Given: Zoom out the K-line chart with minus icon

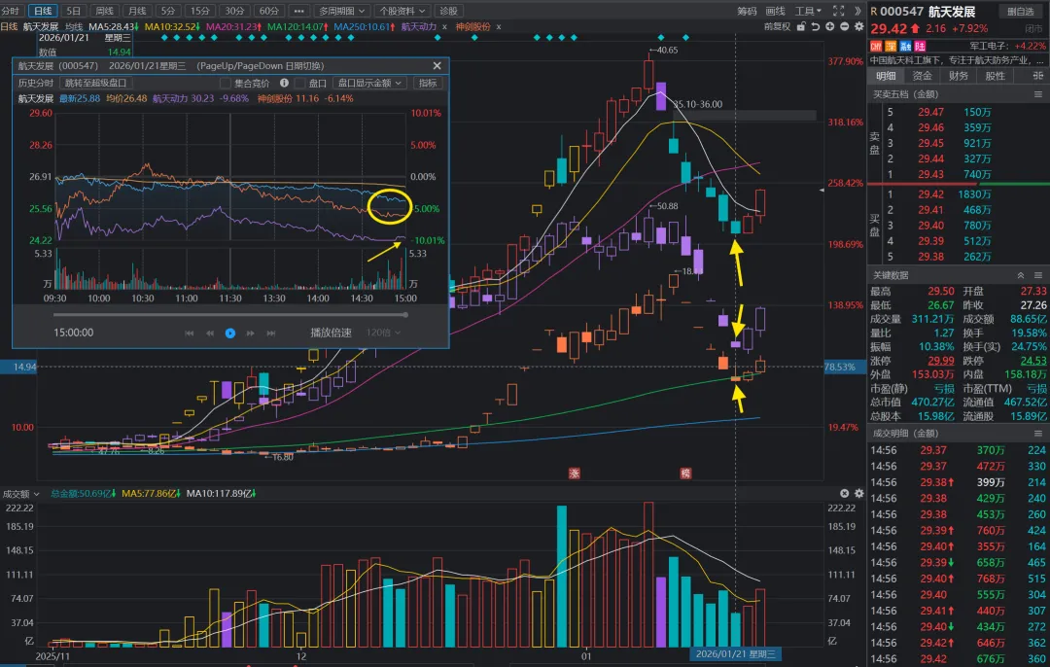Looking at the screenshot, I should [845, 27].
